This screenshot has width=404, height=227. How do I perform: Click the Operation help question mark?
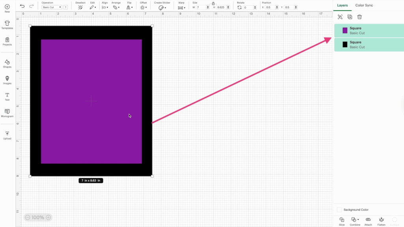point(66,7)
